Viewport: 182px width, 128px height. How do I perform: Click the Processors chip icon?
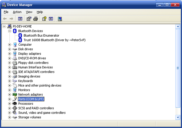(x=15, y=103)
